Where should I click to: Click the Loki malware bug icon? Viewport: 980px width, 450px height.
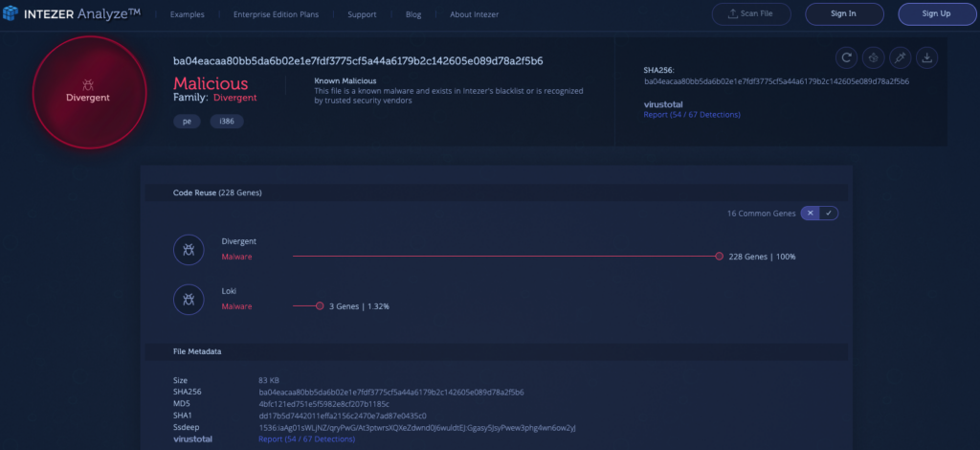[189, 300]
